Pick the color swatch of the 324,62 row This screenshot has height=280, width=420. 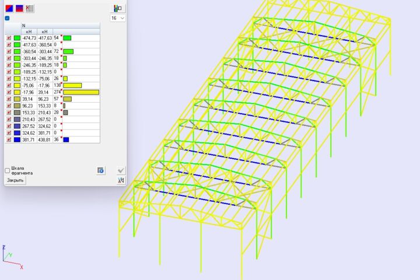17,133
